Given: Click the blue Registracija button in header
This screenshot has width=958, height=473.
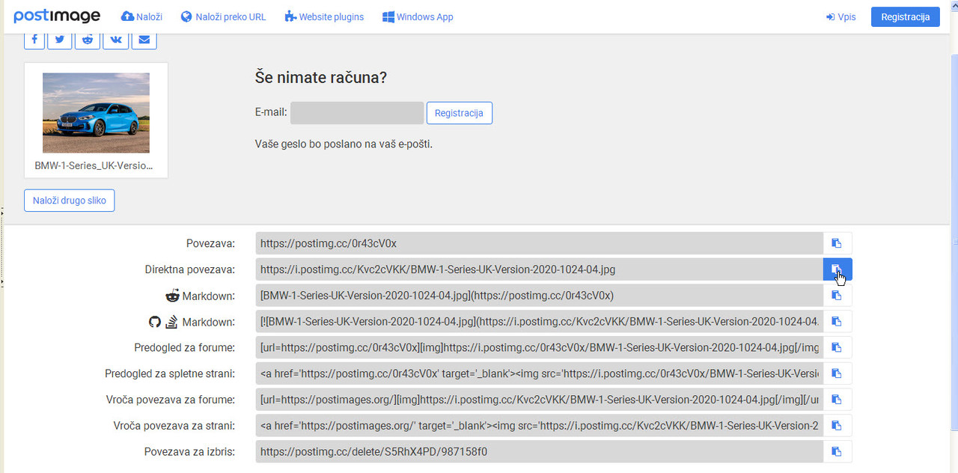Looking at the screenshot, I should (905, 16).
